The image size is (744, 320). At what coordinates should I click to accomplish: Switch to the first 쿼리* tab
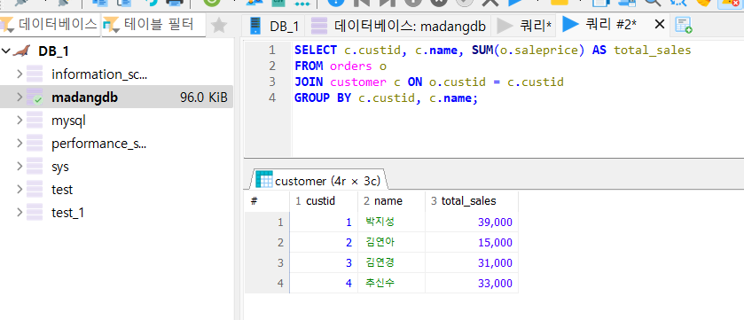pos(524,26)
